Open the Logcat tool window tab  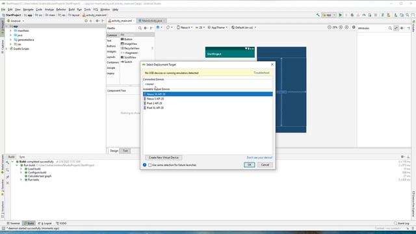point(45,224)
